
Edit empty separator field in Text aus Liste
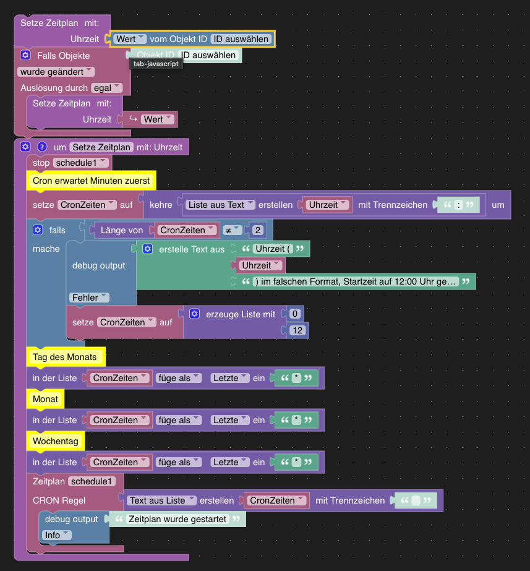point(416,500)
